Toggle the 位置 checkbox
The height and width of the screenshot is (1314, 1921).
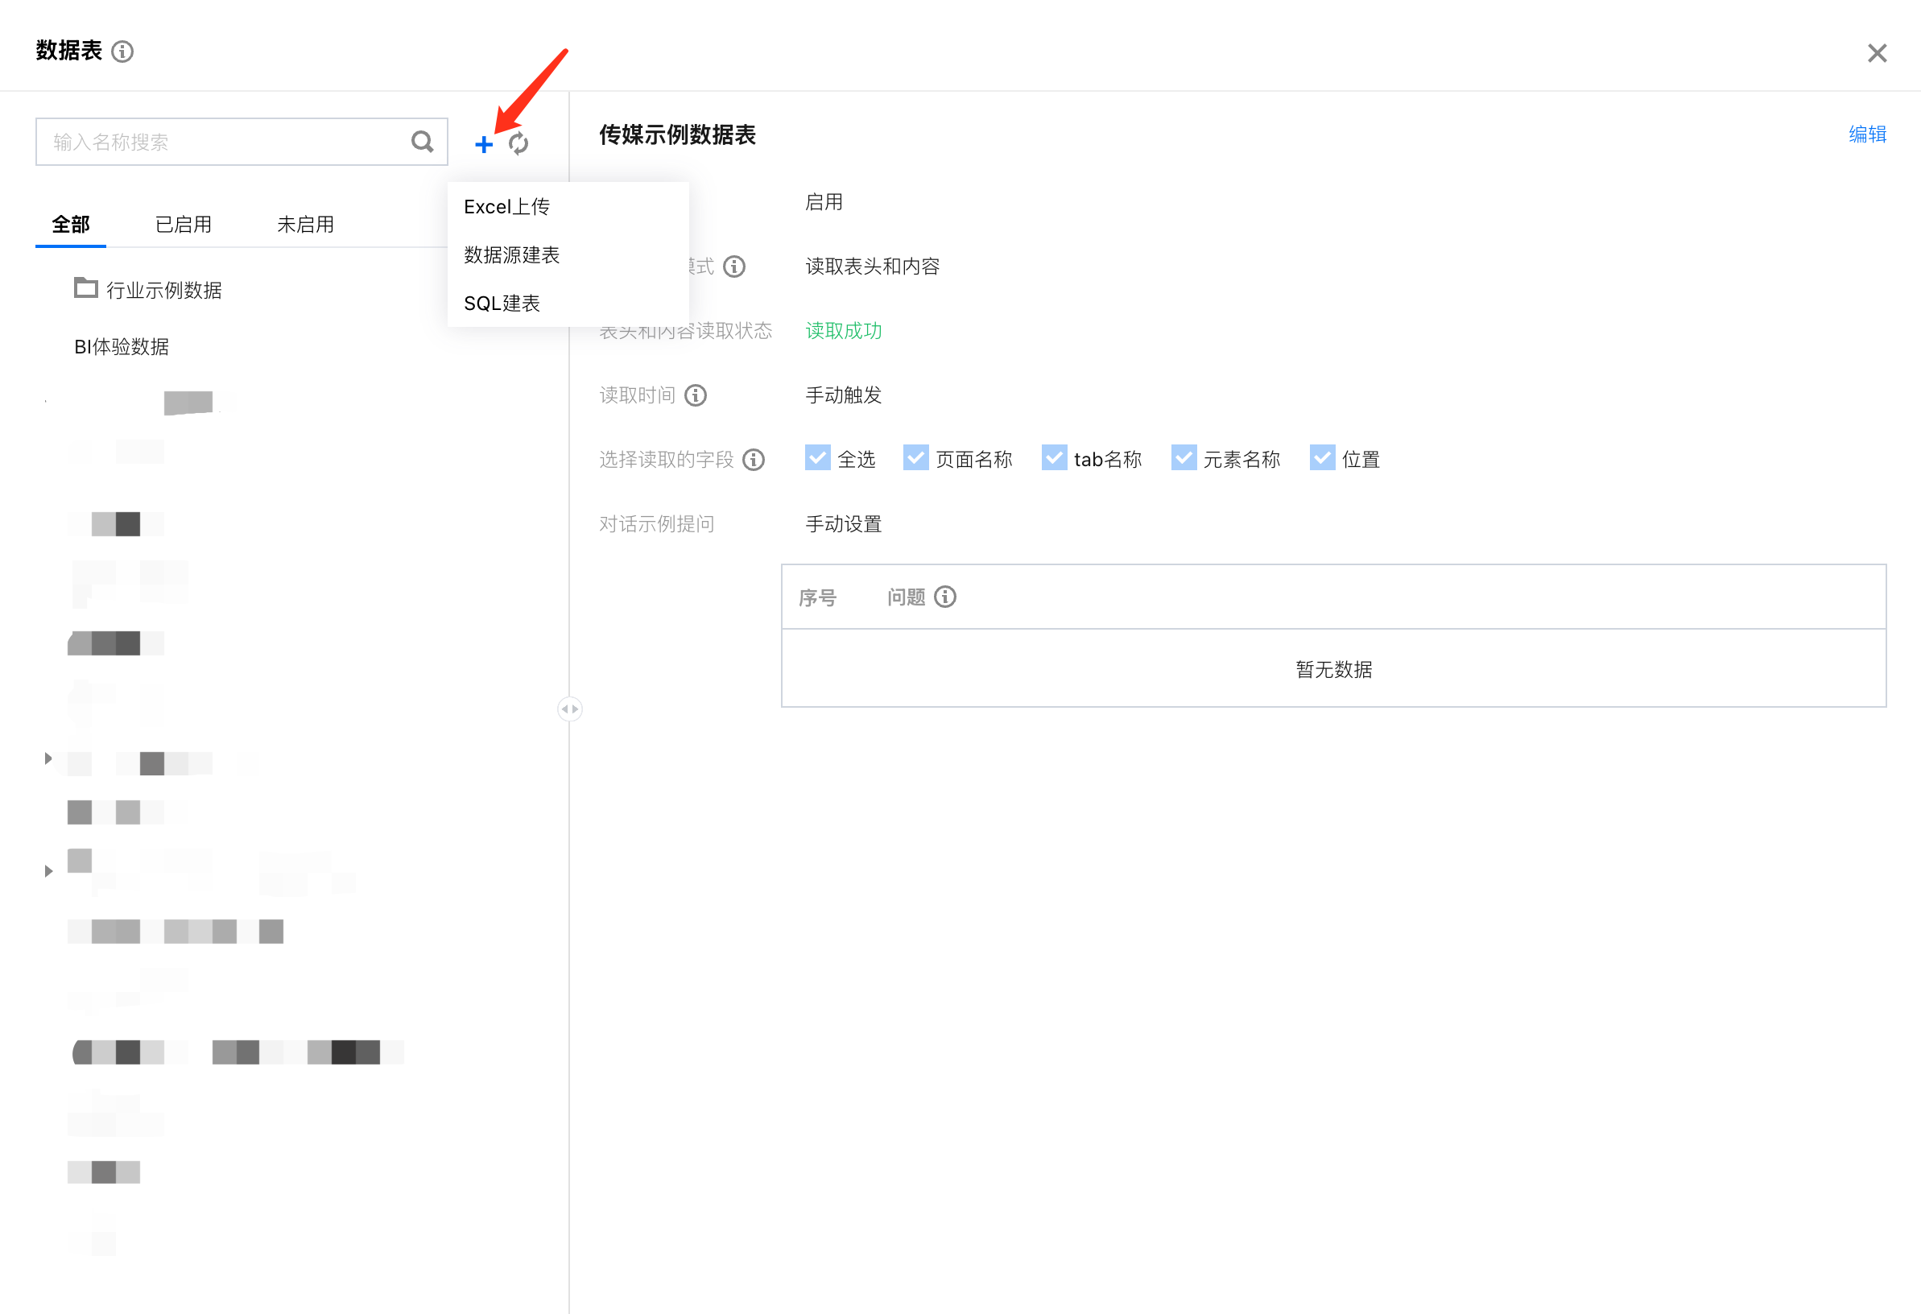tap(1322, 458)
